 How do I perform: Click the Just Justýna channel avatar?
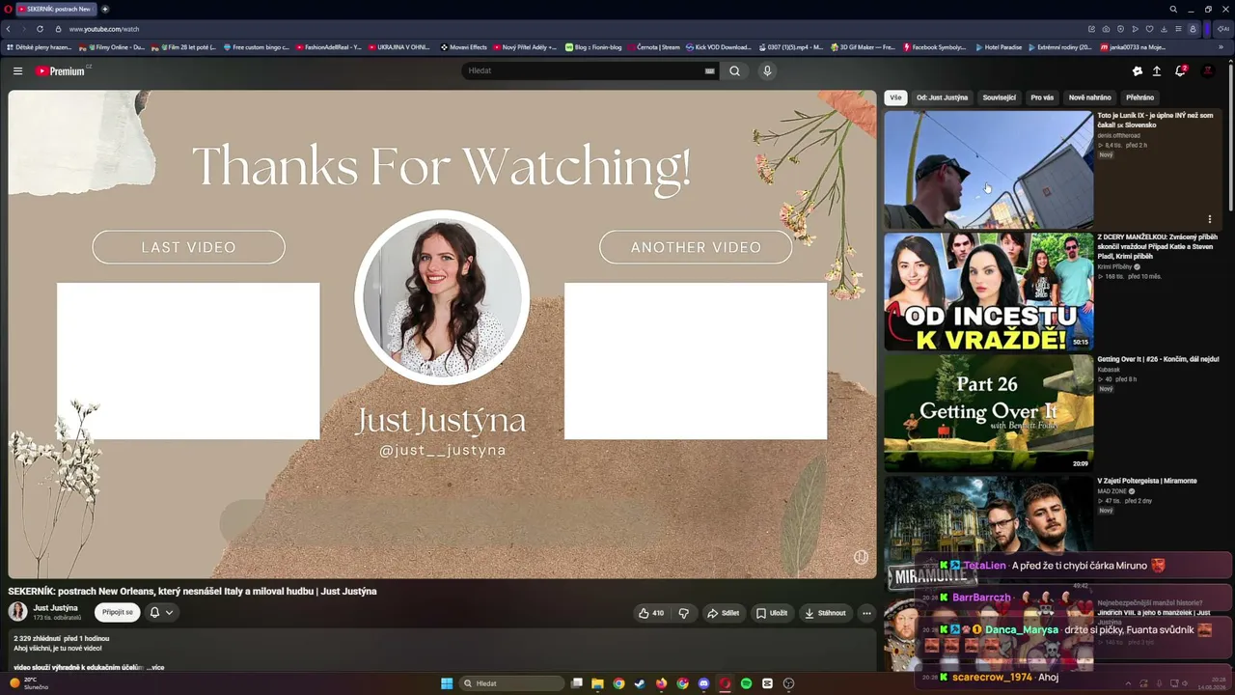(x=17, y=611)
